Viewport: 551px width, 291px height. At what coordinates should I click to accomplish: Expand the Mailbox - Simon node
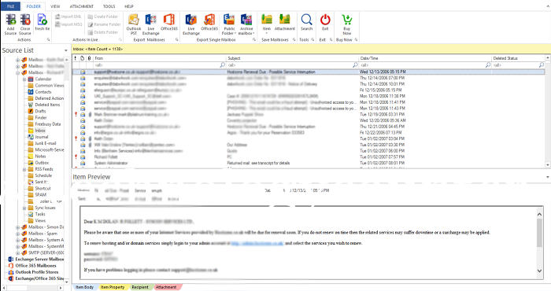(x=17, y=227)
